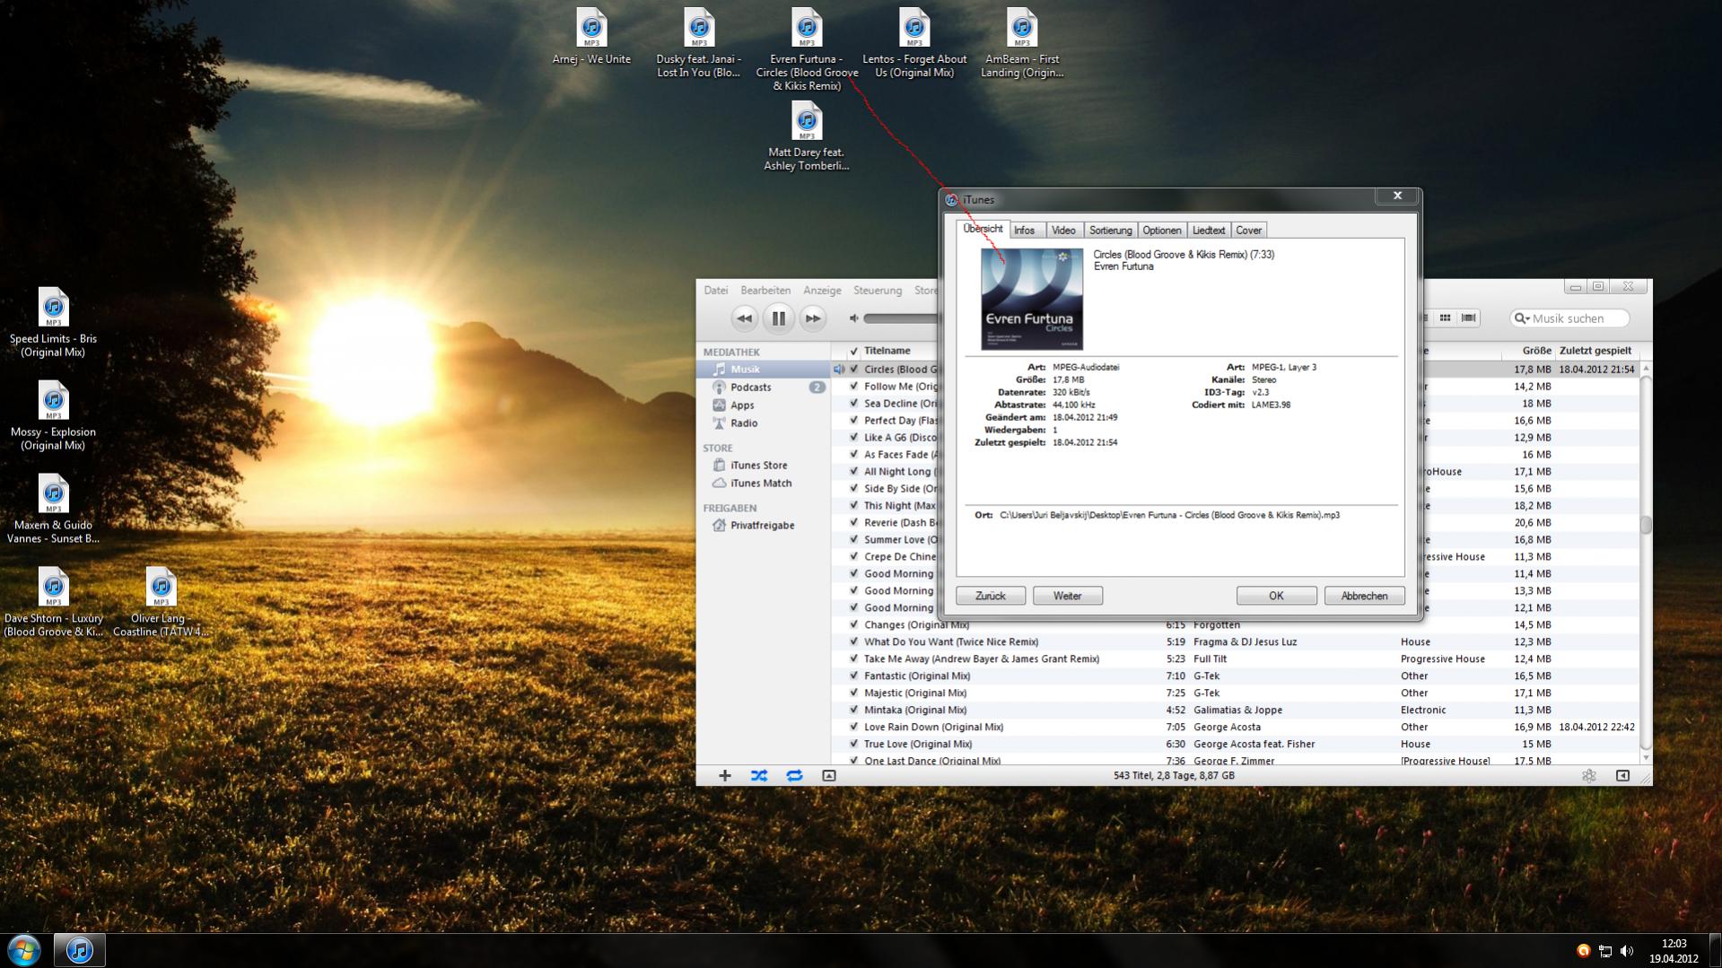This screenshot has width=1722, height=968.
Task: Open iTunes Store in sidebar
Action: [758, 466]
